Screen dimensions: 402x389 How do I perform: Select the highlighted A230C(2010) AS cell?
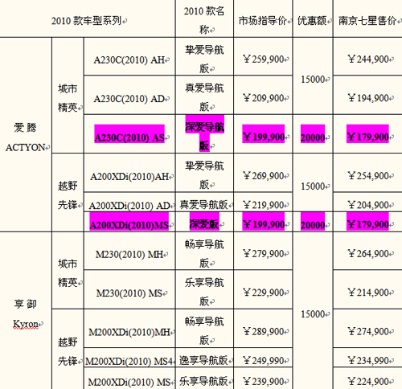(x=129, y=134)
